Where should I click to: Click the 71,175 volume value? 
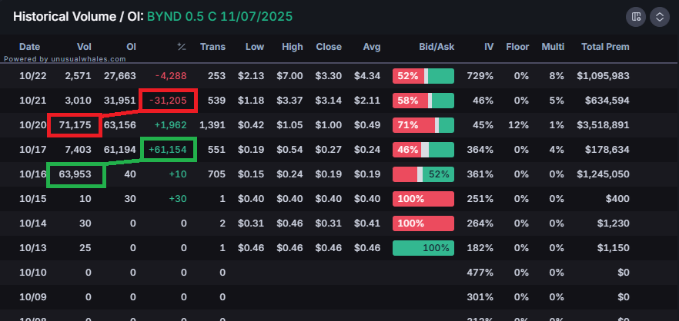click(x=75, y=125)
